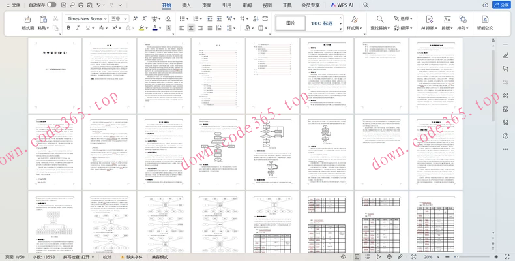Open the 文件 File menu
The width and height of the screenshot is (515, 261).
tap(14, 5)
